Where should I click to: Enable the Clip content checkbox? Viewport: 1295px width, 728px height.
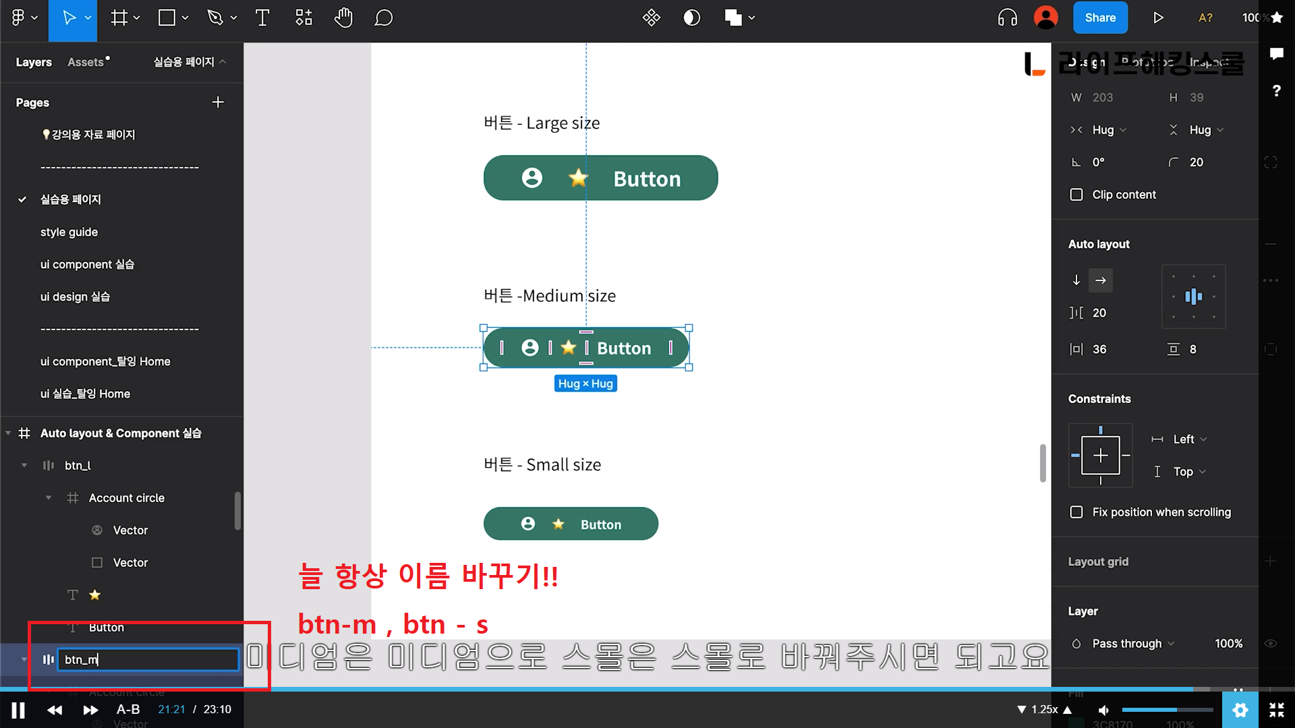click(x=1076, y=195)
